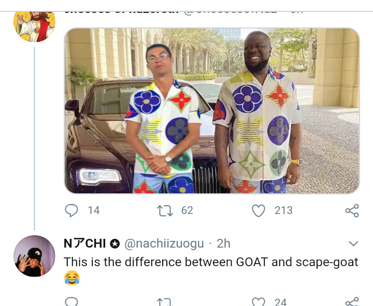Tap the share icon on the photo tweet

pyautogui.click(x=352, y=210)
